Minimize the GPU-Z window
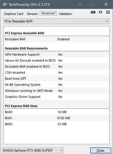Image resolution: width=113 pixels, height=154 pixels. pos(80,4)
